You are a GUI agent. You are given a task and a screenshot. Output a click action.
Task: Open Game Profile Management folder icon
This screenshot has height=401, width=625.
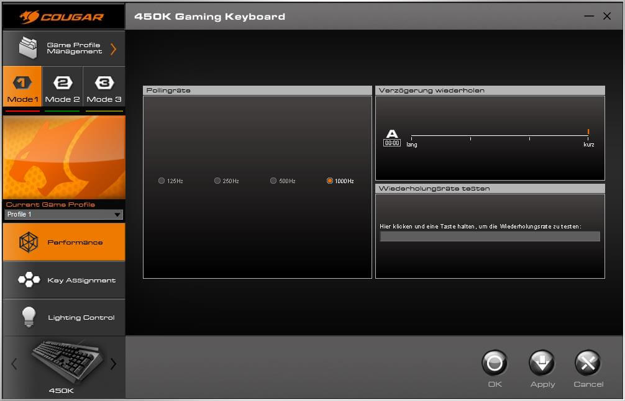28,48
